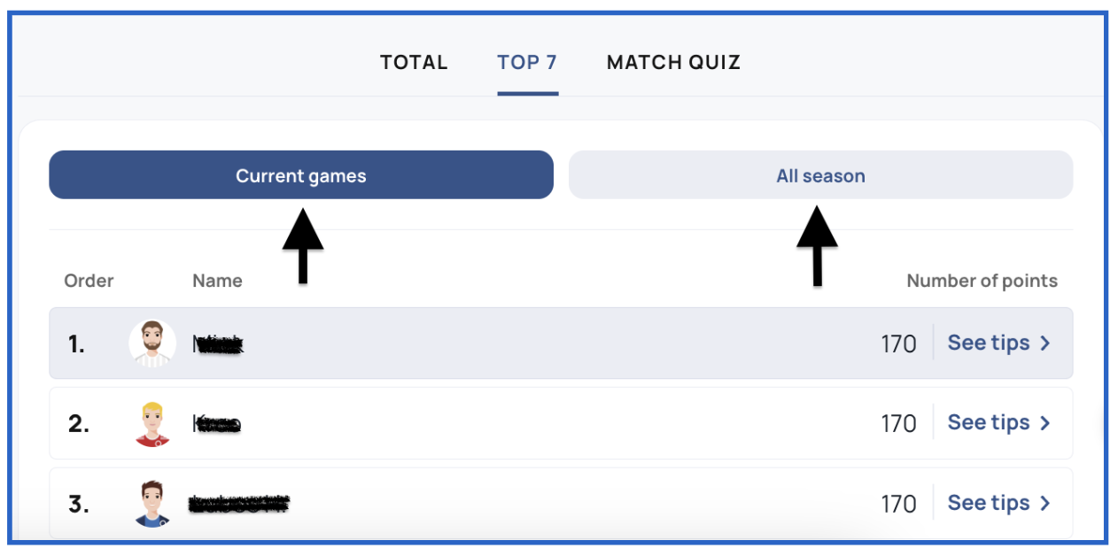The width and height of the screenshot is (1118, 556).
Task: Click the bearded avatar of first-place player
Action: click(x=152, y=343)
